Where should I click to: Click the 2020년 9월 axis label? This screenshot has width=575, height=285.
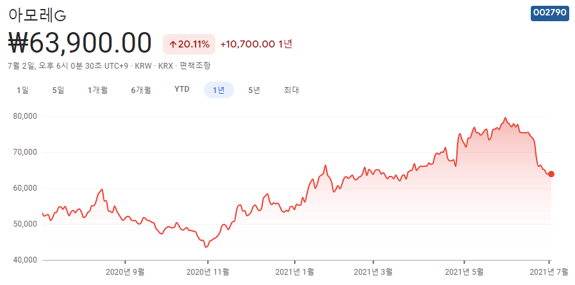tap(125, 272)
